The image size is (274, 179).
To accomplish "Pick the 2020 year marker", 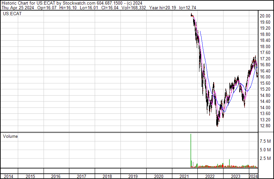I will tap(159, 176).
